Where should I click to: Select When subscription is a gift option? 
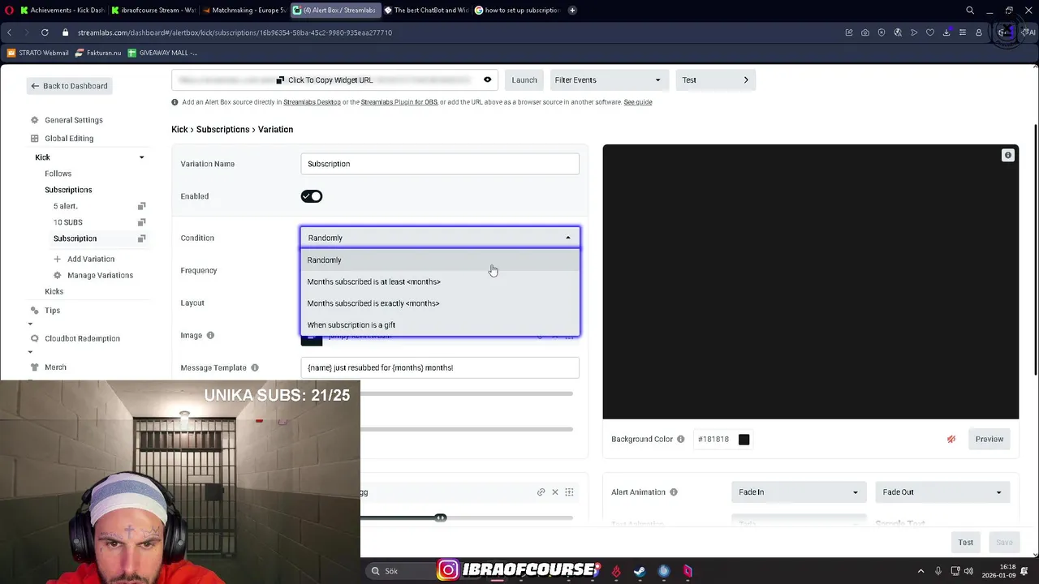440,324
